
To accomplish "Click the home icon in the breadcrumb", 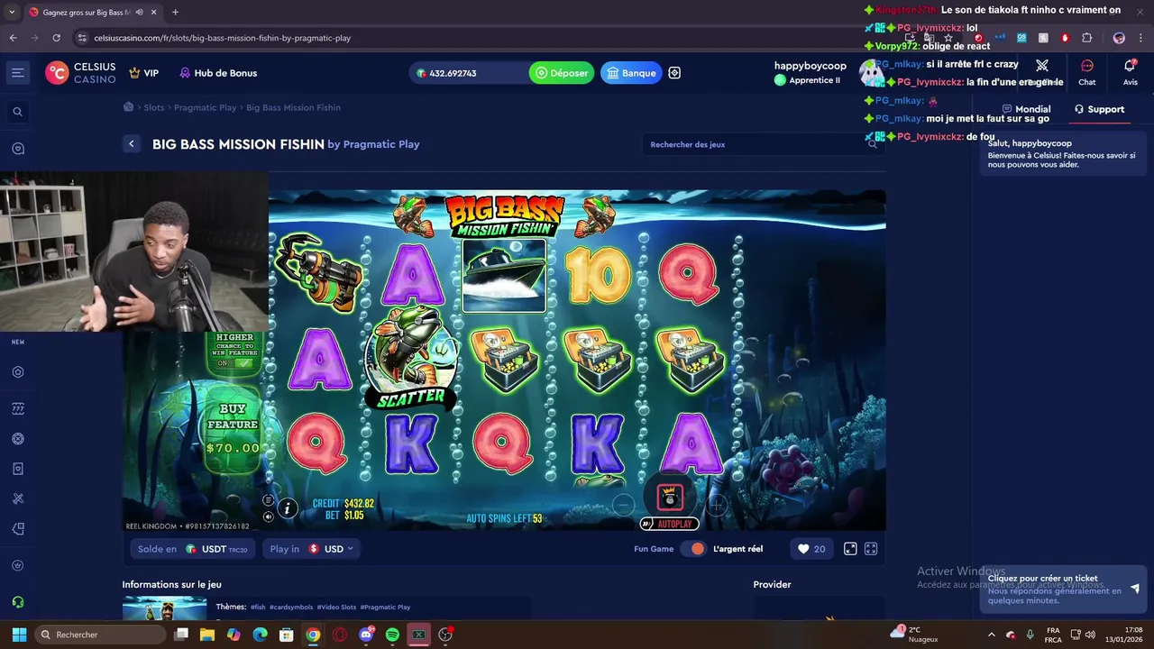I will tap(129, 107).
